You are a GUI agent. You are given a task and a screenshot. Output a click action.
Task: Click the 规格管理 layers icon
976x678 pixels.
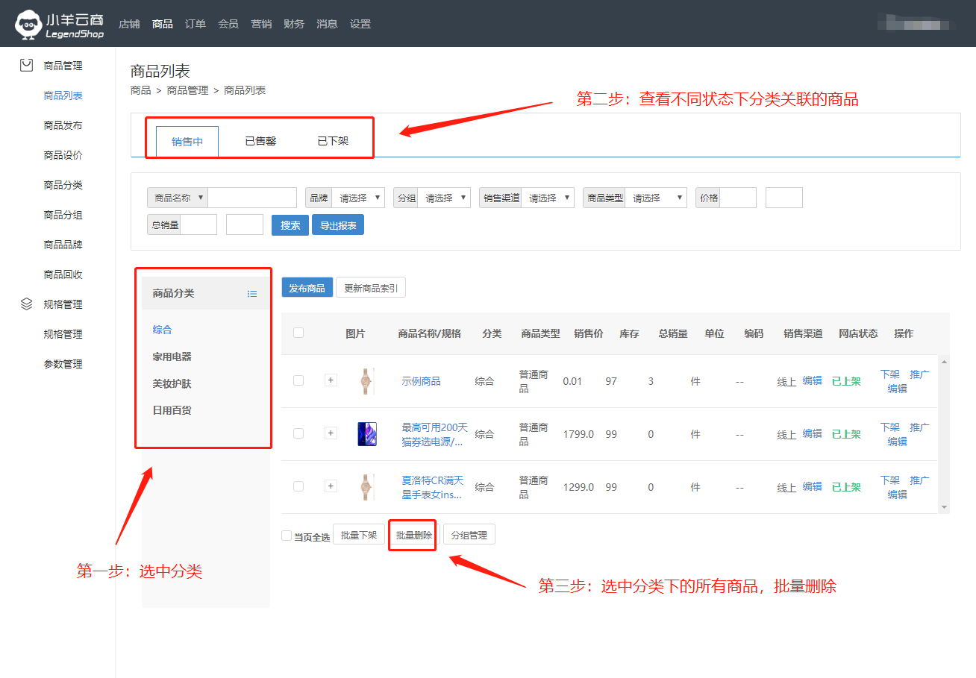pos(27,304)
